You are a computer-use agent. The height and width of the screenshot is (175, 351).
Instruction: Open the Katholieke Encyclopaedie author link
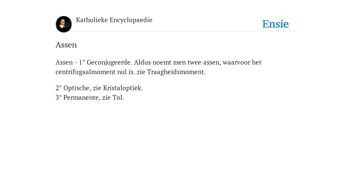[x=114, y=20]
